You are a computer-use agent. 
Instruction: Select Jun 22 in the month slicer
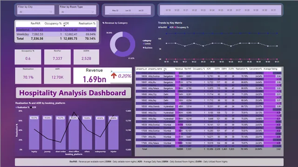tap(128, 10)
